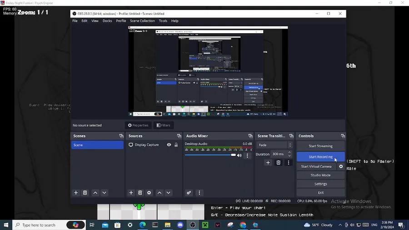Add a new scene with plus icon
409x230 pixels.
pyautogui.click(x=76, y=193)
